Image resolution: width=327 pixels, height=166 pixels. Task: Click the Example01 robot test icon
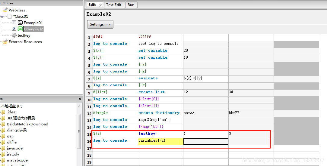20,23
